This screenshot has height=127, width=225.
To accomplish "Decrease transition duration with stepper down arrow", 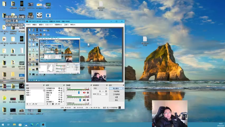I will click(x=106, y=95).
